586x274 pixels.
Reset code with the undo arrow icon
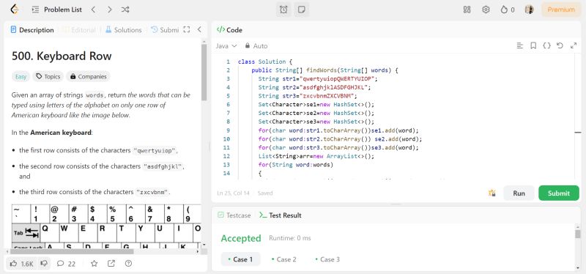click(560, 45)
